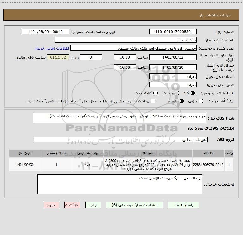Click the validity time field 16:00
The height and width of the screenshot is (235, 243).
[x=125, y=67]
